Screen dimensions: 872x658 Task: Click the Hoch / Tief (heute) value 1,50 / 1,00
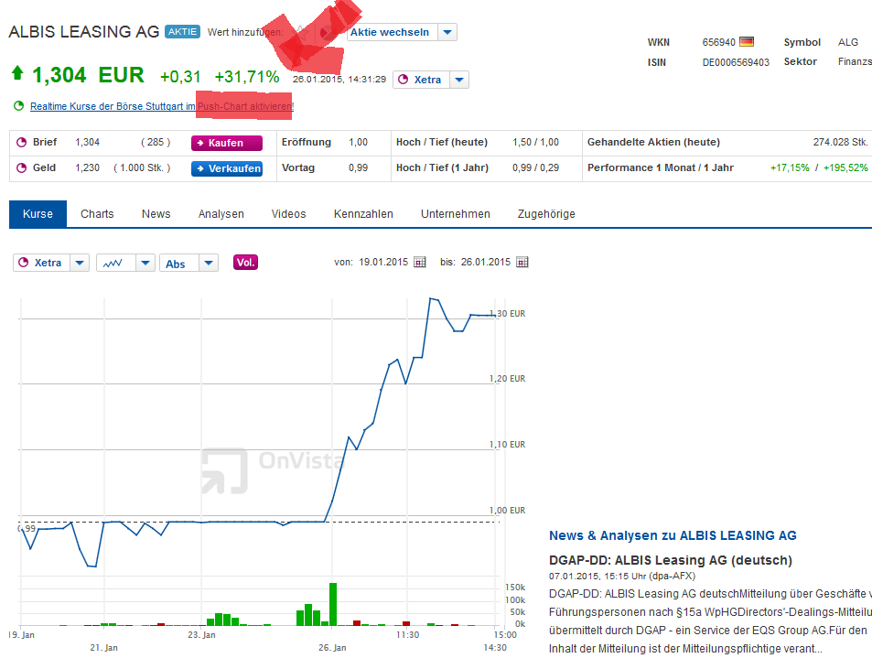click(x=535, y=142)
